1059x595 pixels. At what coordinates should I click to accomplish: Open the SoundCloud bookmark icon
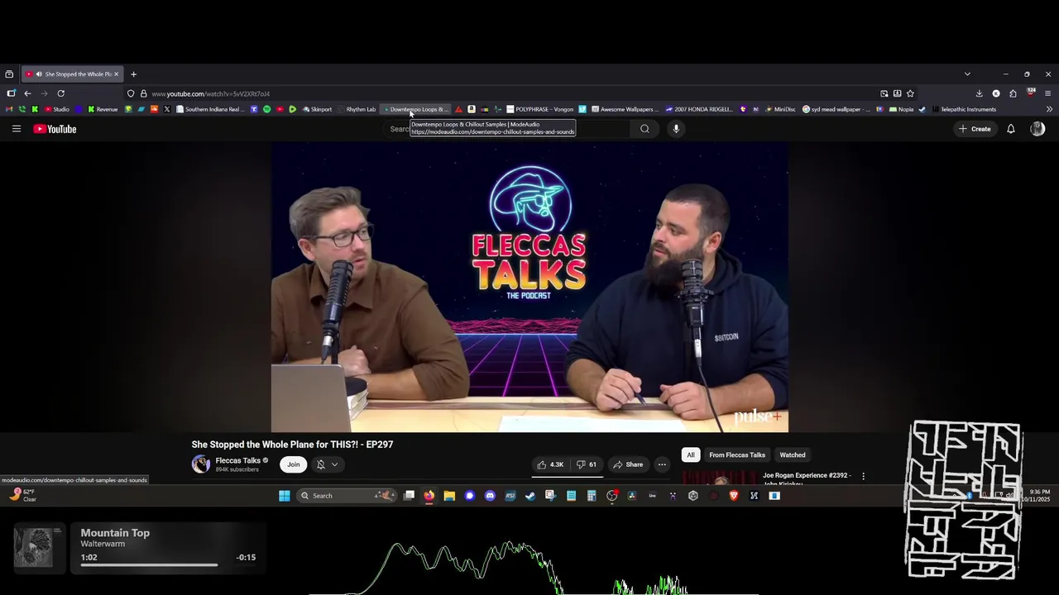coord(154,109)
